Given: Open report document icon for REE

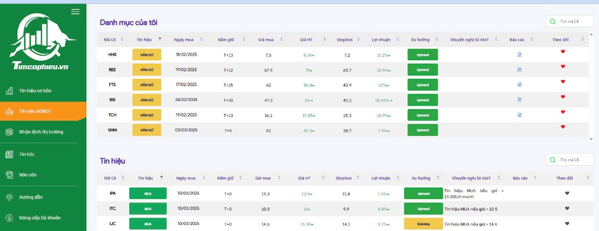Looking at the screenshot, I should [x=519, y=70].
